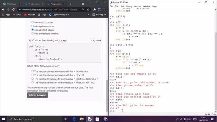Image resolution: width=217 pixels, height=122 pixels.
Task: Reload the NPTEL course page
Action: [14, 9]
